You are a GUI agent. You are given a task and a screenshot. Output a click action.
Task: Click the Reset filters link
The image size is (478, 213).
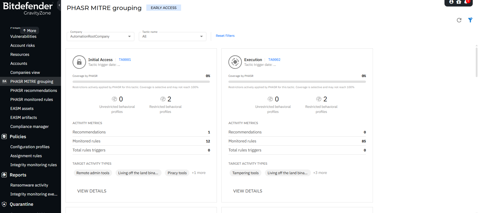click(x=225, y=36)
